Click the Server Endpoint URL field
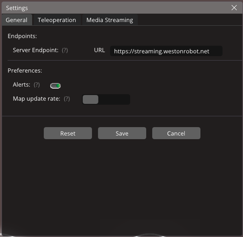 tap(166, 51)
